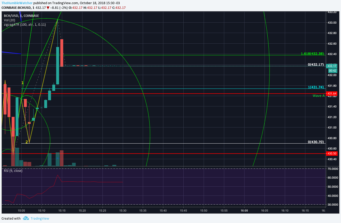Click the 432.00 price axis value

pyautogui.click(x=332, y=75)
